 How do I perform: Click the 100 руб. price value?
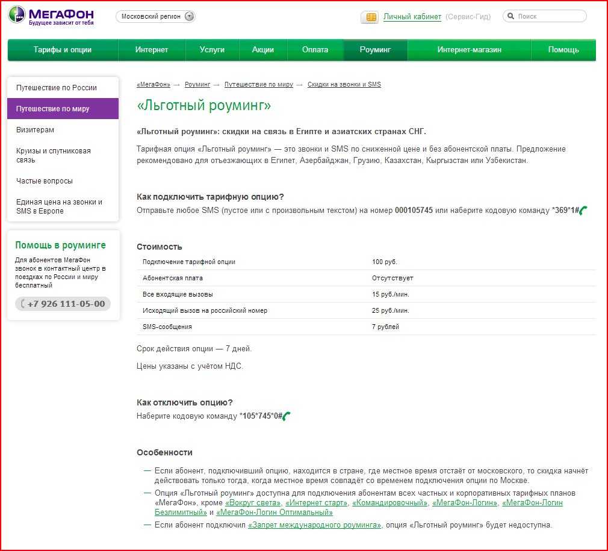tap(385, 262)
